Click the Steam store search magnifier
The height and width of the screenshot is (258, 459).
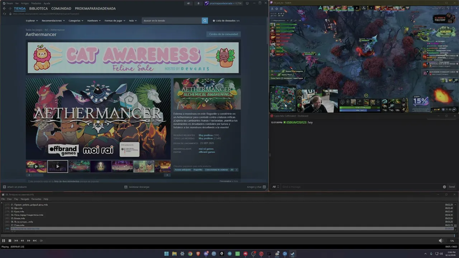[205, 21]
